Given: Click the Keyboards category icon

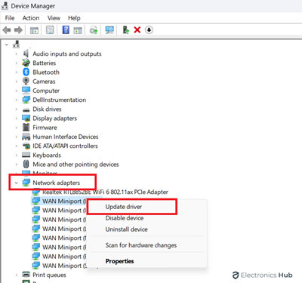Looking at the screenshot, I should pyautogui.click(x=26, y=155).
